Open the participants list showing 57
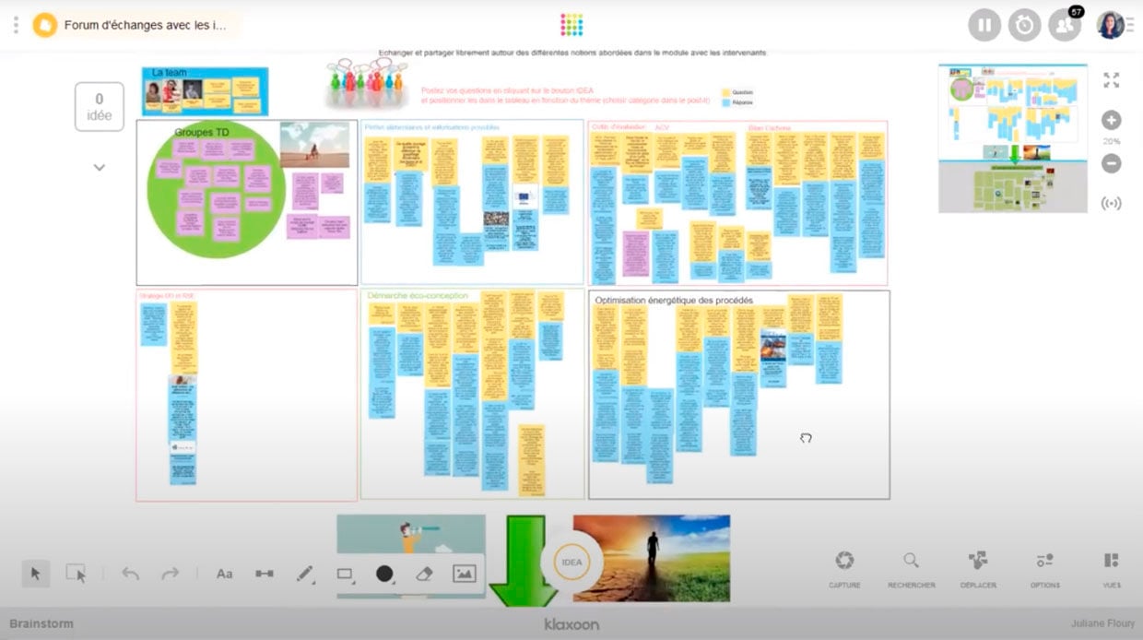 coord(1065,25)
